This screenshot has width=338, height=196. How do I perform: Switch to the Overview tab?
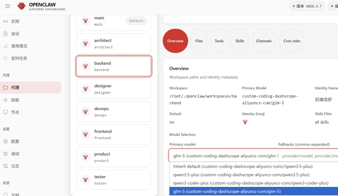[x=175, y=41]
